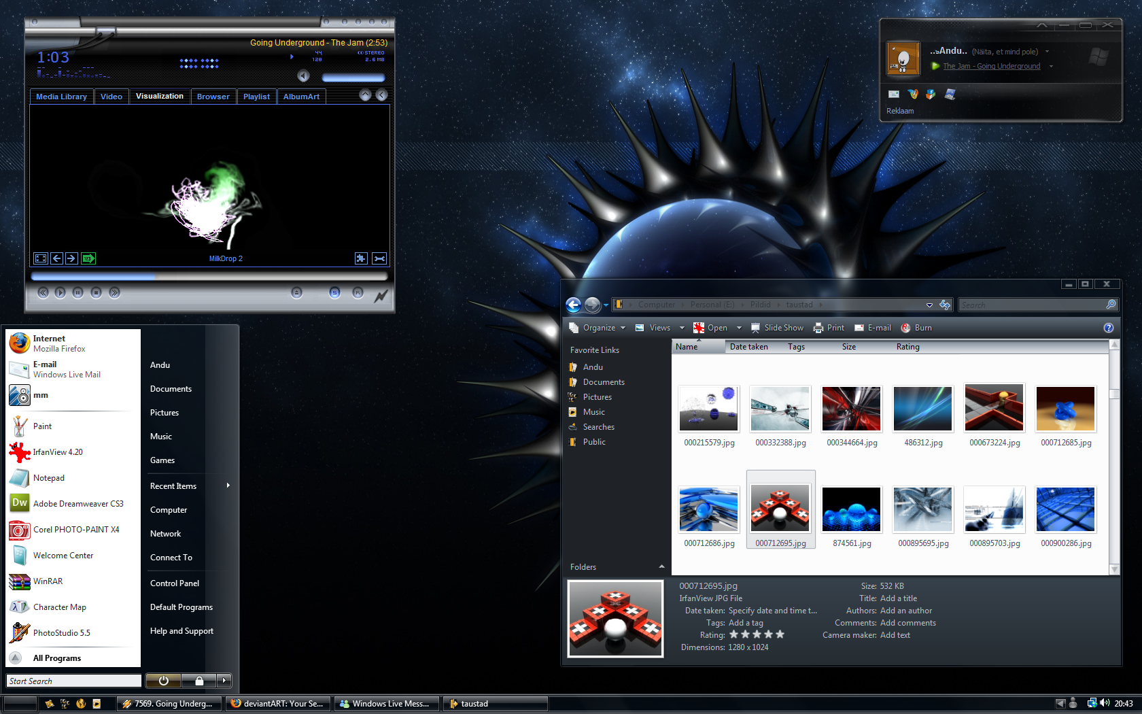The width and height of the screenshot is (1142, 714).
Task: Pause playback in Winamp
Action: click(78, 292)
